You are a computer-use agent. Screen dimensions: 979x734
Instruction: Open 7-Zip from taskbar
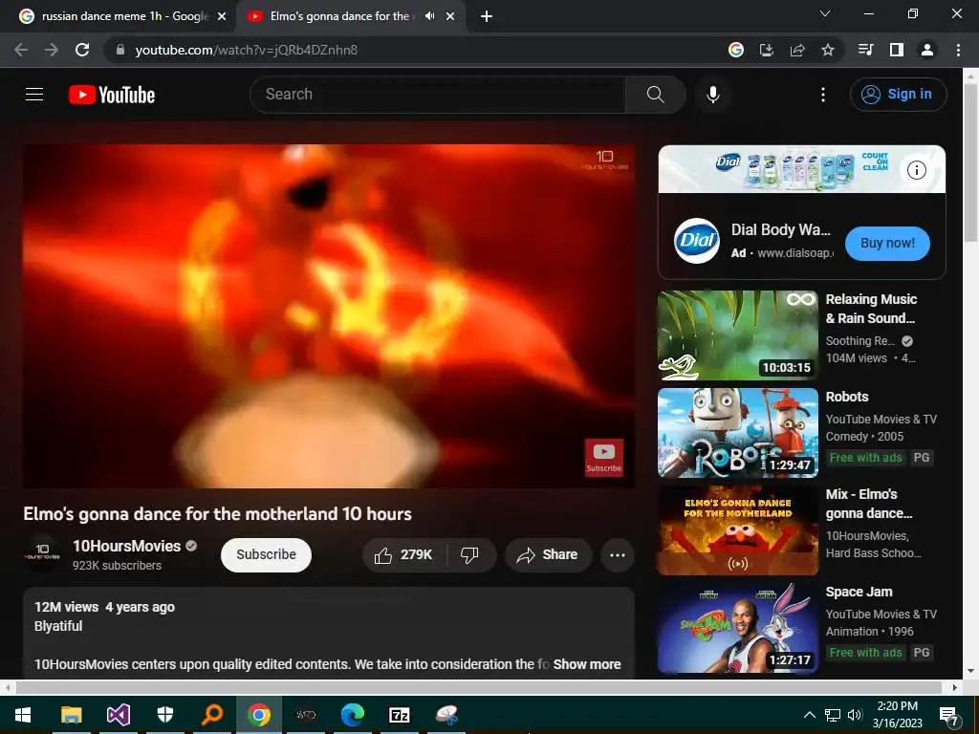400,715
